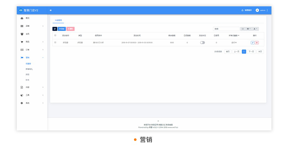This screenshot has width=286, height=151.
Task: Click the orders money icon in sidebar
Action: (22, 50)
